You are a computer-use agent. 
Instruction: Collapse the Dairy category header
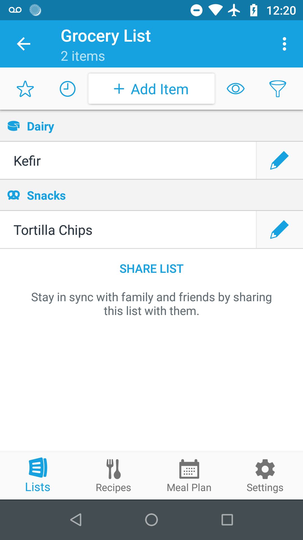151,126
